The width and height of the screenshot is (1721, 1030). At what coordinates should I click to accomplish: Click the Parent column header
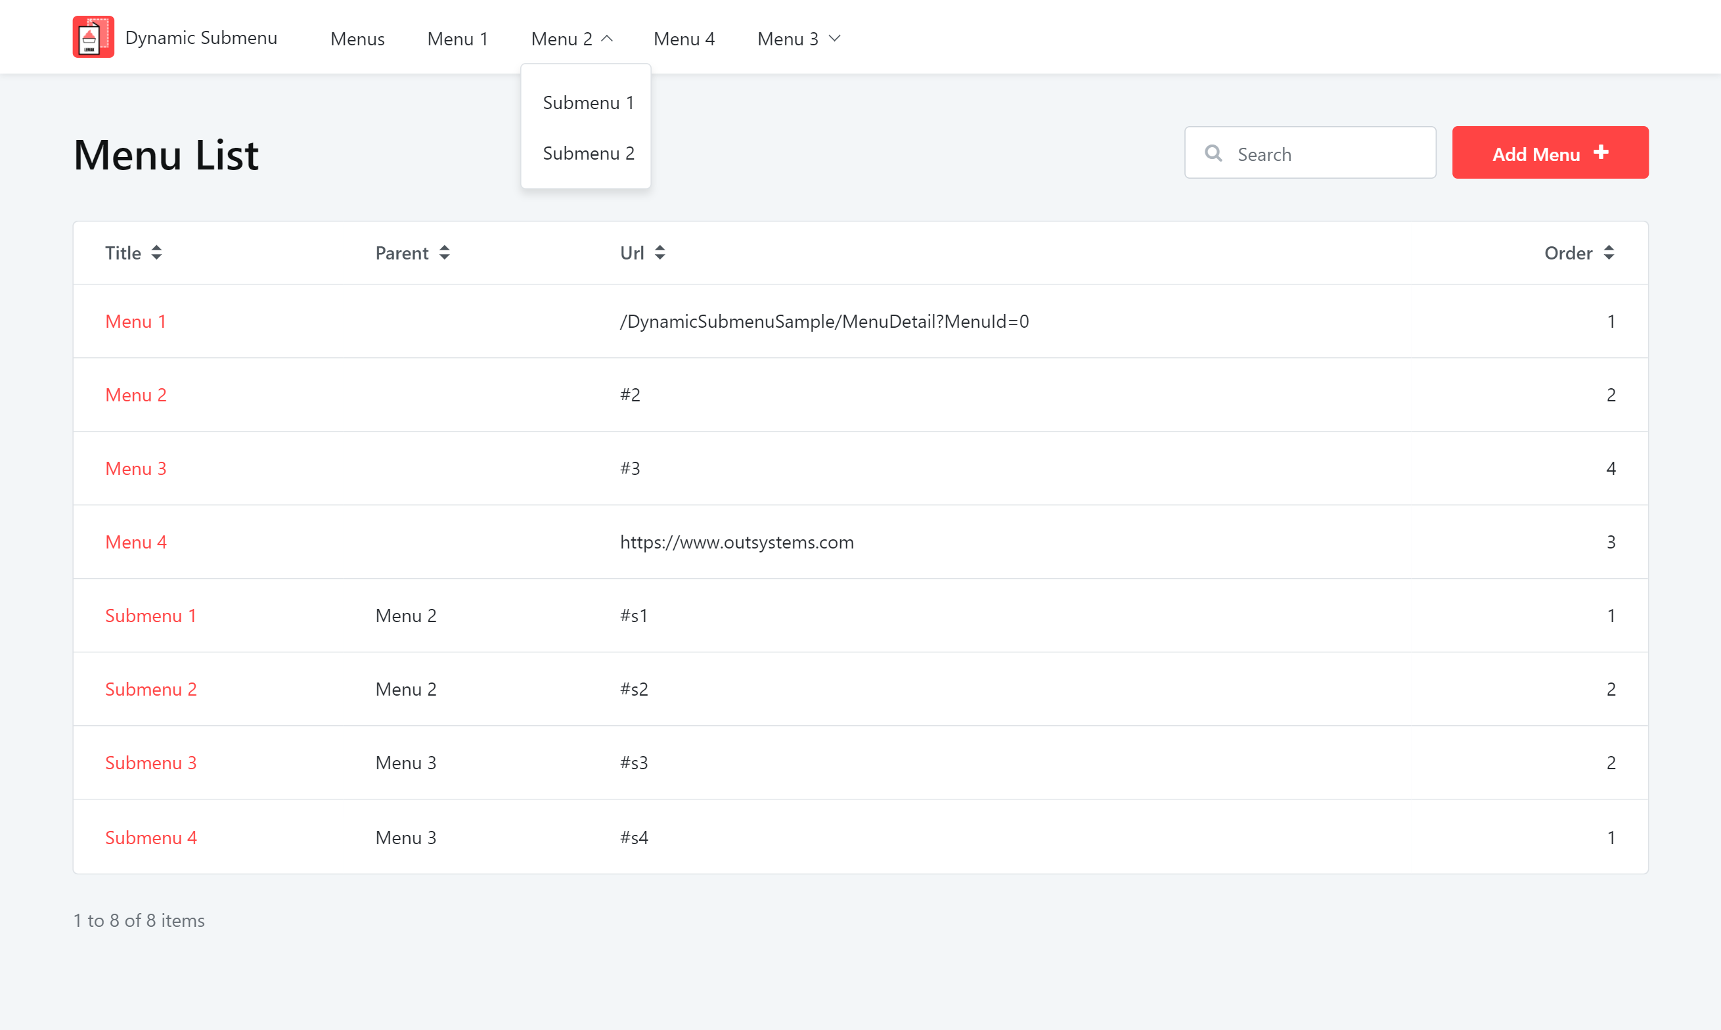coord(402,254)
